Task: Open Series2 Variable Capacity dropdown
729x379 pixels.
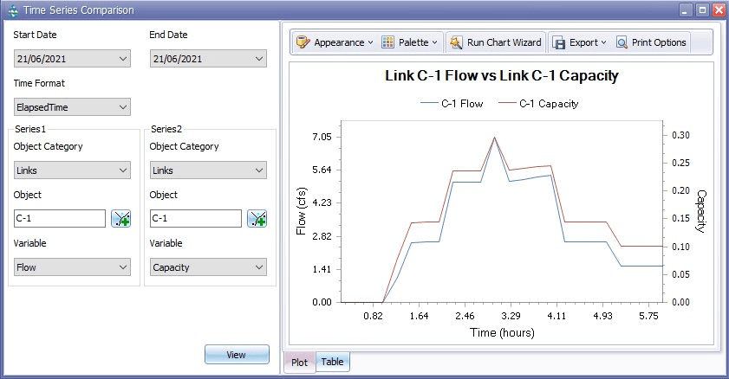Action: coord(208,267)
